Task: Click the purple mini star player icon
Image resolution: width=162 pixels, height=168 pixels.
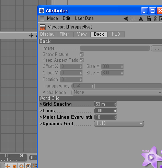Action: (151, 157)
